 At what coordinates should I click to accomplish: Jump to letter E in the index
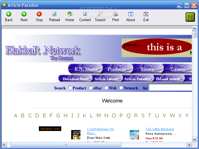pos(44,115)
